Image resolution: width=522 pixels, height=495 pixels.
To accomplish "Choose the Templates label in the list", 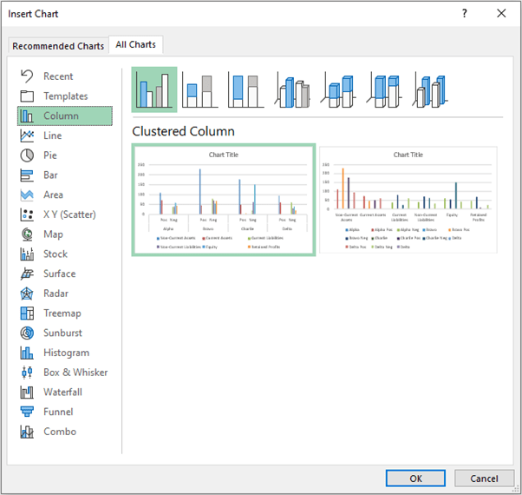I will (66, 96).
